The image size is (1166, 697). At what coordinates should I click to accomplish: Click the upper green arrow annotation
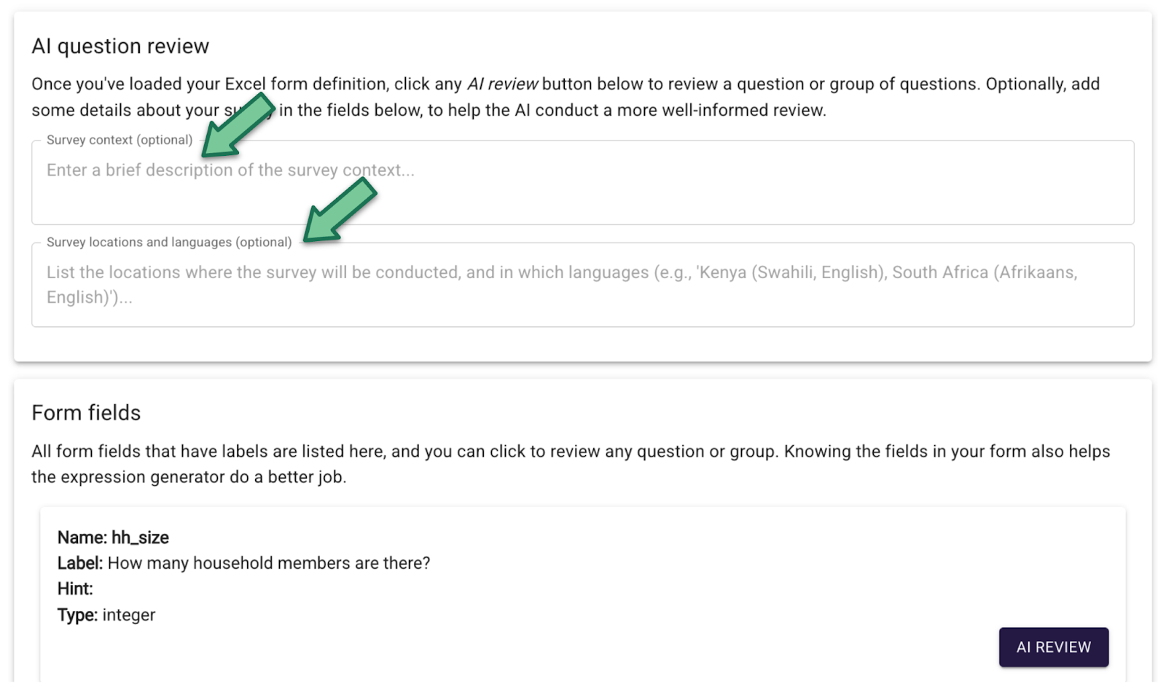click(x=238, y=125)
